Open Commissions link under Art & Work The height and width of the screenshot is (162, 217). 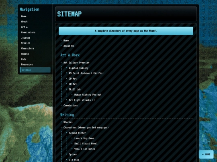[70, 106]
